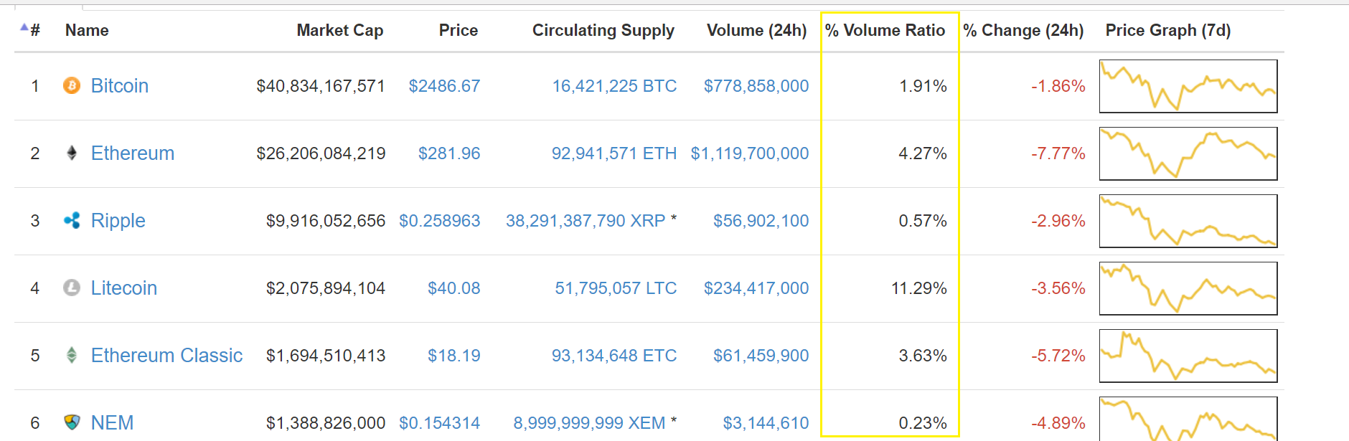Sort table by % Volume Ratio header
Viewport: 1349px width, 441px height.
[x=885, y=30]
